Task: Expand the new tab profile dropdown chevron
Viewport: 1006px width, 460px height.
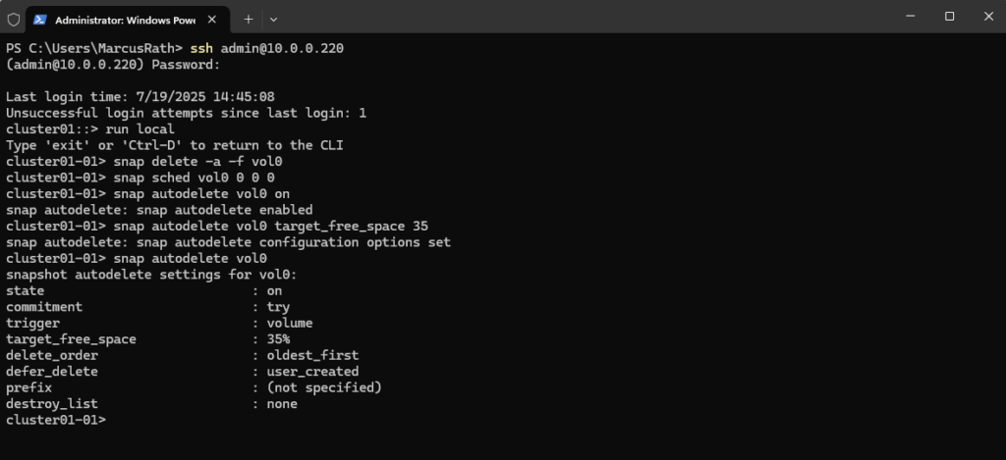Action: 273,20
